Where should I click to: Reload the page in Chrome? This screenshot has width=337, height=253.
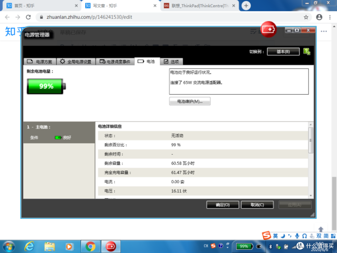tap(28, 17)
